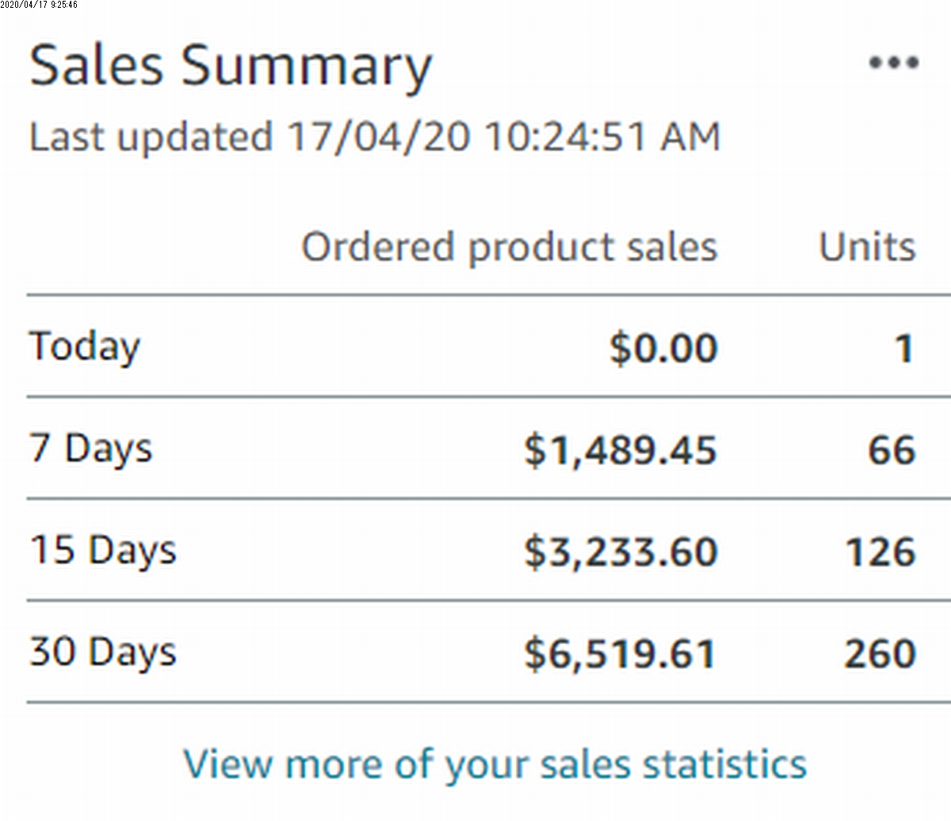Click the $6,519.61 sales amount
This screenshot has height=821, width=951.
click(x=620, y=654)
